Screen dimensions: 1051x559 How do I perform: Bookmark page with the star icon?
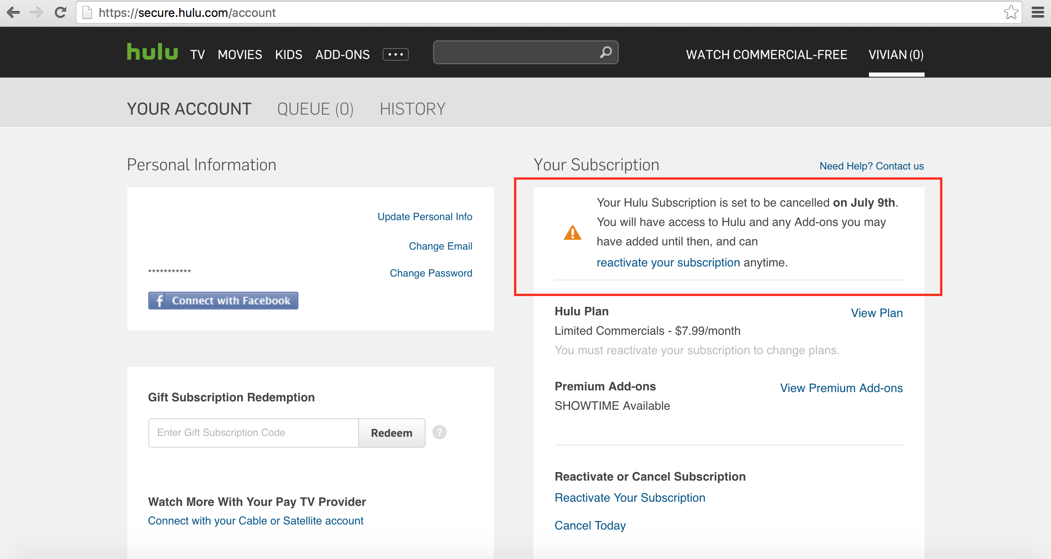(x=1011, y=12)
